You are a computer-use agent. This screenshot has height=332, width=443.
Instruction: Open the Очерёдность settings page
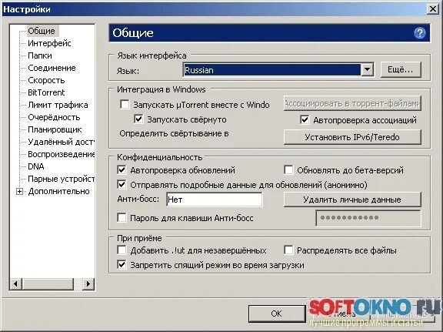[54, 117]
